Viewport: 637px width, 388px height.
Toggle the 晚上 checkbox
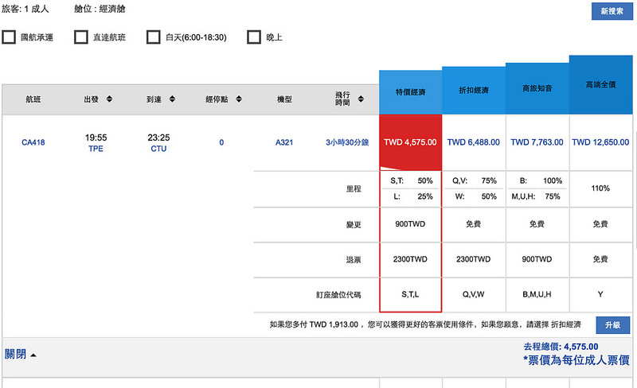click(254, 37)
